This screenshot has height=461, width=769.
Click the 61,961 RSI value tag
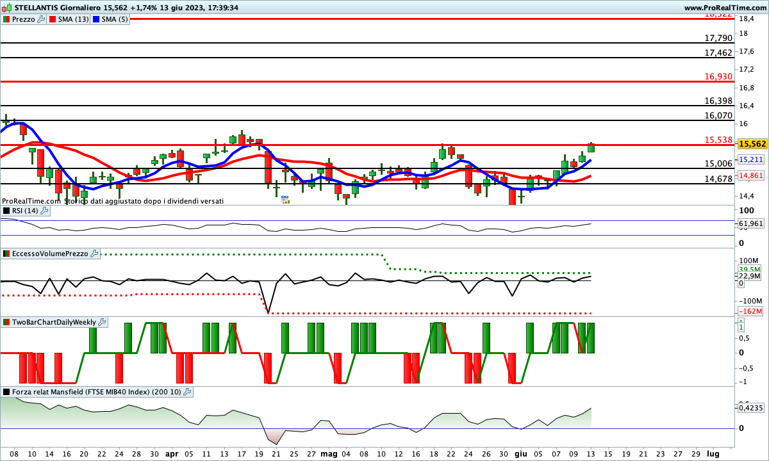click(x=750, y=223)
